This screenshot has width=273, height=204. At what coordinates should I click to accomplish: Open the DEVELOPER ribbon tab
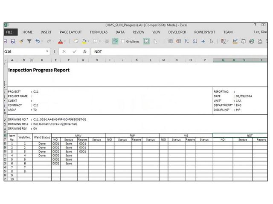[177, 32]
